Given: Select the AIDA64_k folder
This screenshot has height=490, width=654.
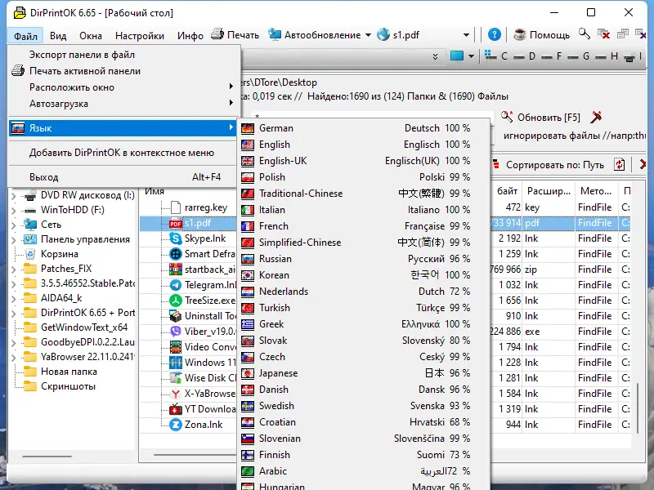Looking at the screenshot, I should tap(61, 298).
